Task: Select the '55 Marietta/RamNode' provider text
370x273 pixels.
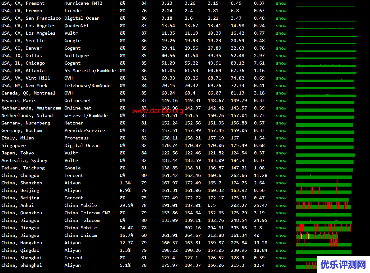Action: 90,71
